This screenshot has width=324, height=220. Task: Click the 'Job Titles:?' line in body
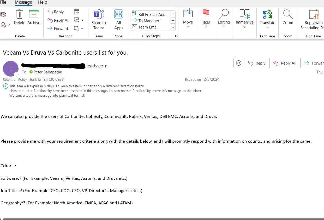[71, 191]
